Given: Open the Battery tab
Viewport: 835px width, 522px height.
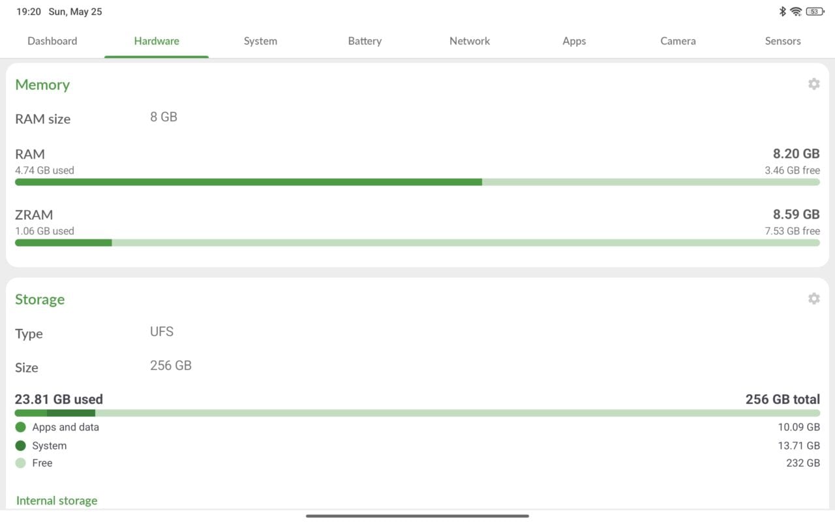Looking at the screenshot, I should [365, 41].
